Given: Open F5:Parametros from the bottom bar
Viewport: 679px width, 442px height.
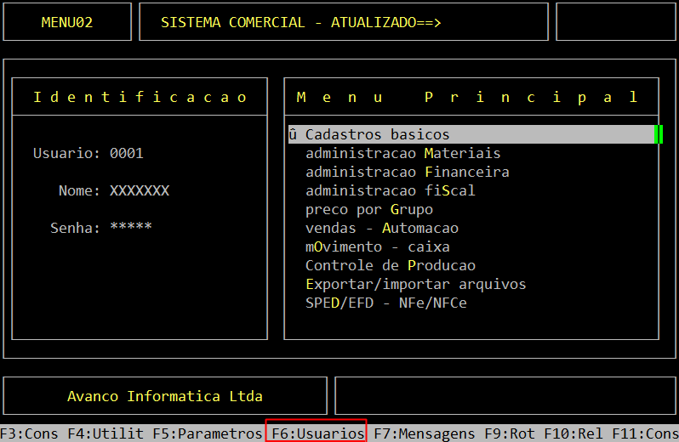Looking at the screenshot, I should pyautogui.click(x=208, y=433).
